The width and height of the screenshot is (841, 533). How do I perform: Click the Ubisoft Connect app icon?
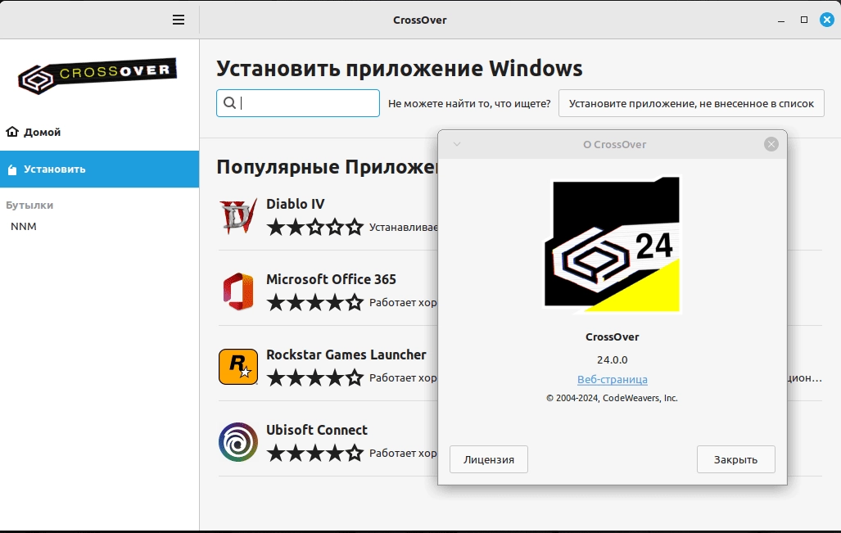238,442
